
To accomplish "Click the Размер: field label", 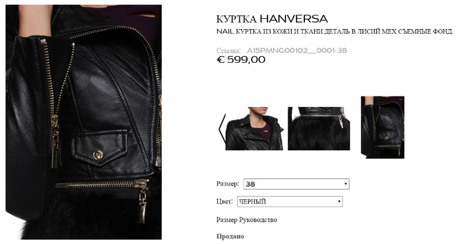I will (228, 184).
